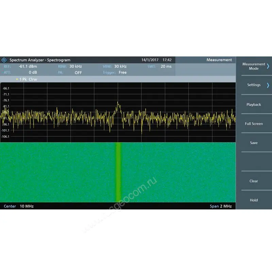This screenshot has width=272, height=272.
Task: Clear the spectrogram with Clear softkey
Action: [x=254, y=181]
